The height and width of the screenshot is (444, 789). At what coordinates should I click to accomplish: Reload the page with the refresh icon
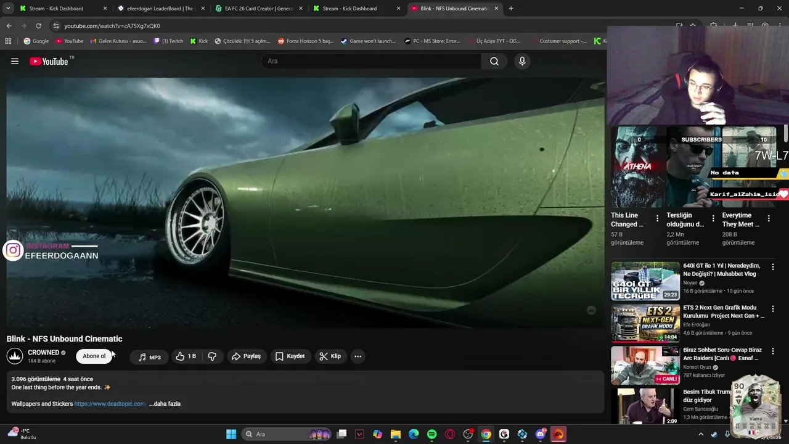coord(38,26)
